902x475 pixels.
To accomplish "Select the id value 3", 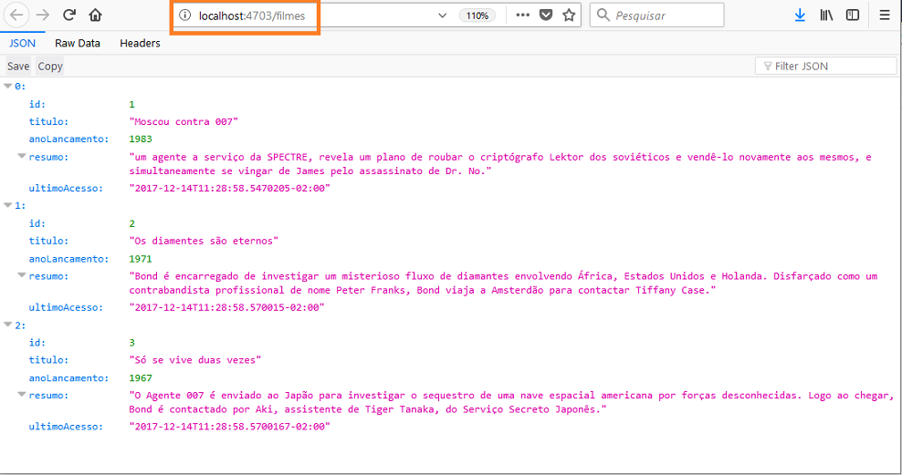I will click(x=131, y=342).
